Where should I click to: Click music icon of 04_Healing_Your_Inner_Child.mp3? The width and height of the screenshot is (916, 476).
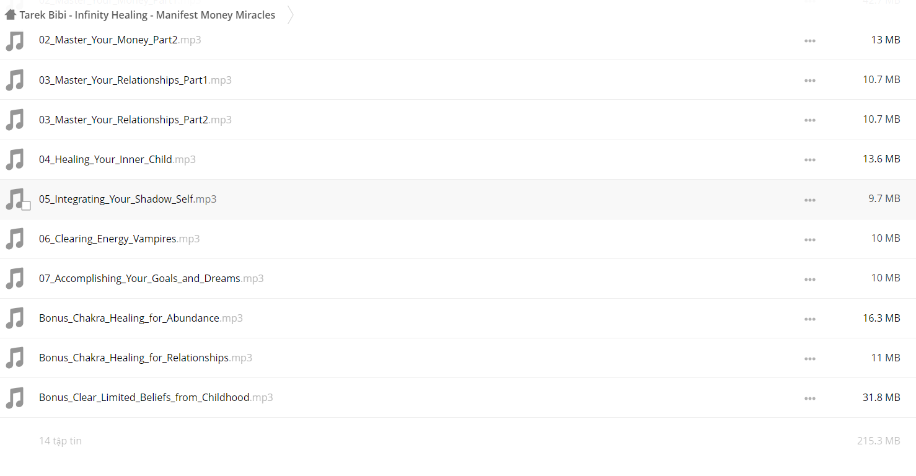(x=15, y=159)
